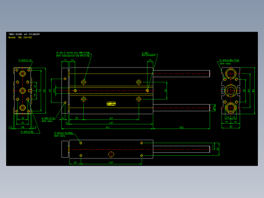Select the "100" stroke dimension
Image resolution: width=264 pixels, height=198 pixels.
point(181,127)
